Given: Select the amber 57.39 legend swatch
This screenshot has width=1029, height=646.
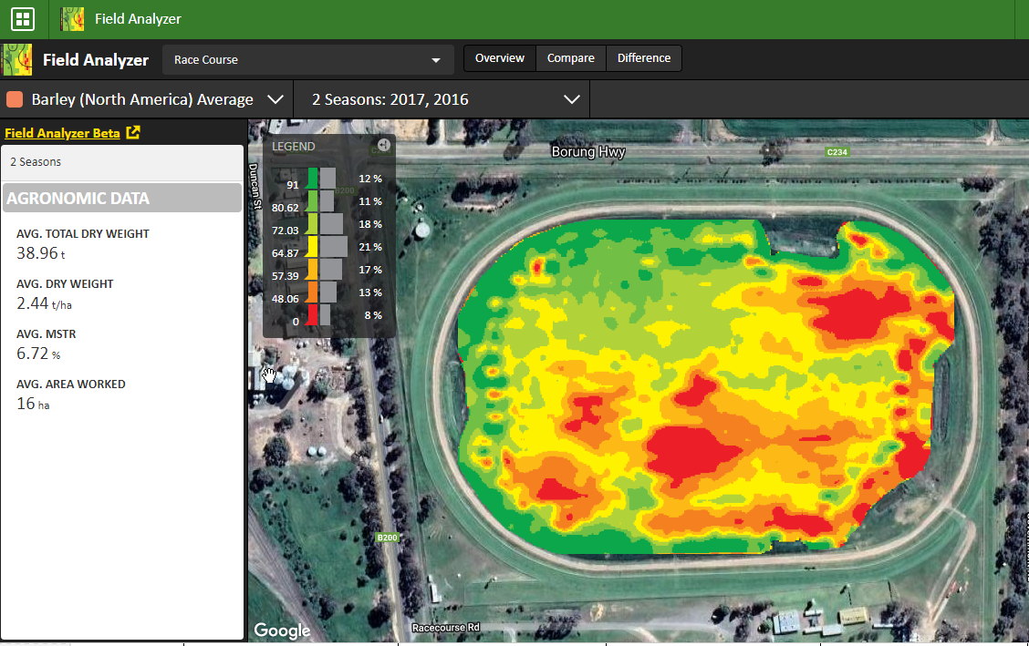Looking at the screenshot, I should (313, 270).
